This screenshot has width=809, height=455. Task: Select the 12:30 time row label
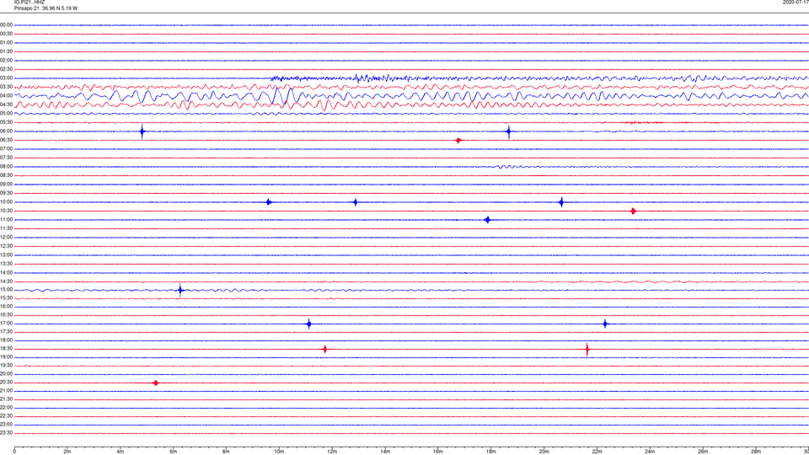6,246
